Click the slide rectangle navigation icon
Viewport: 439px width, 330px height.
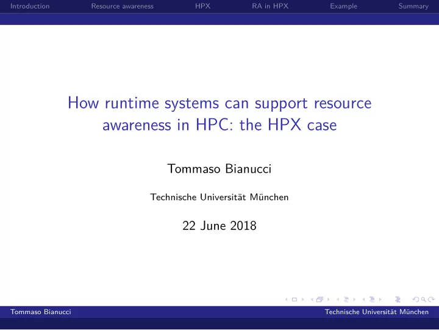[x=294, y=300]
